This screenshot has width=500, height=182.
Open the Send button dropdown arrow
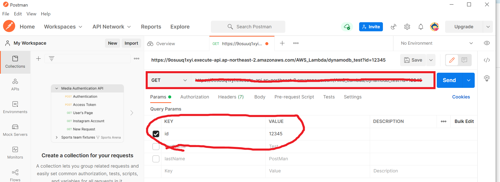[x=469, y=80]
